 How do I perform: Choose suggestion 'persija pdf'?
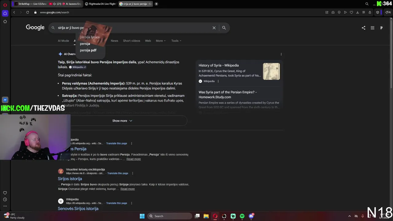pyautogui.click(x=88, y=50)
